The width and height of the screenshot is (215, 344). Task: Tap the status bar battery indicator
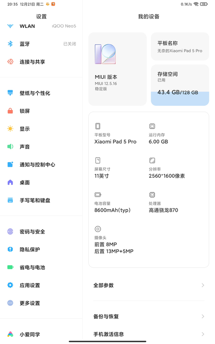204,4
